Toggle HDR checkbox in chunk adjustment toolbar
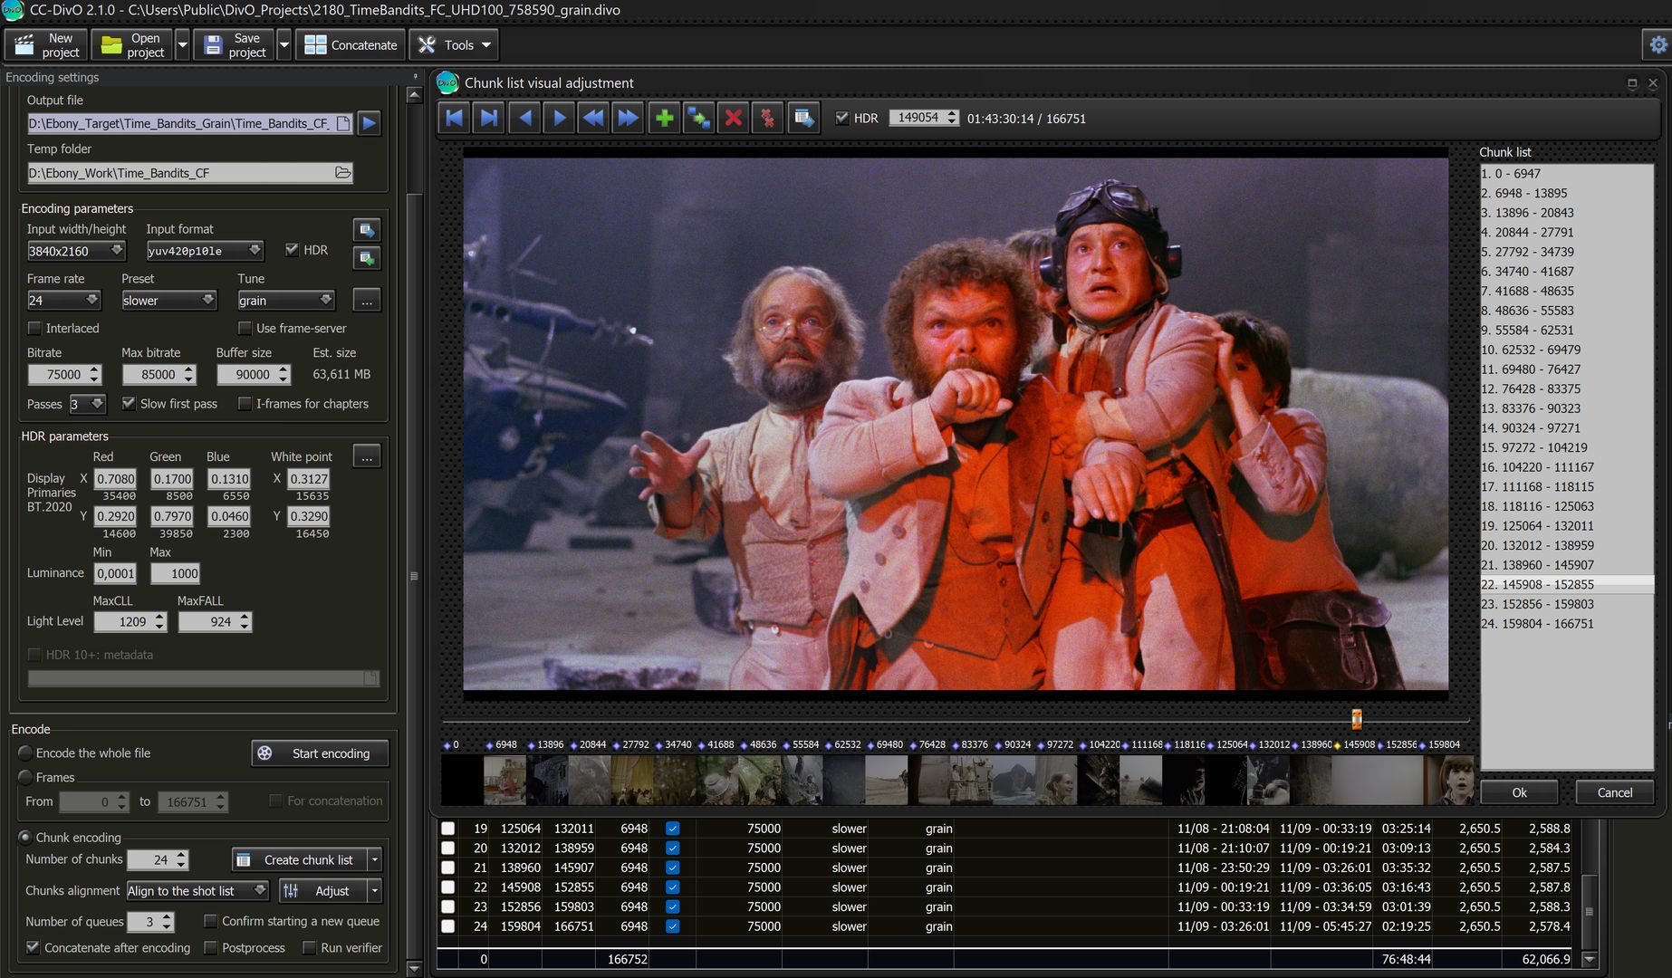This screenshot has width=1672, height=978. tap(842, 118)
